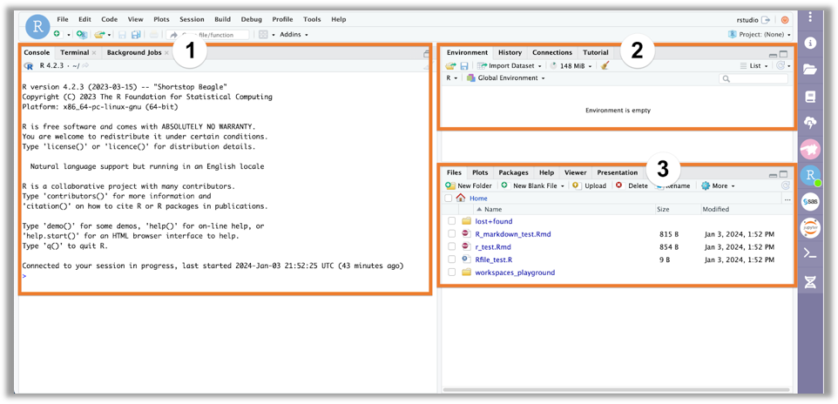
Task: Switch to the Terminal tab
Action: point(74,52)
